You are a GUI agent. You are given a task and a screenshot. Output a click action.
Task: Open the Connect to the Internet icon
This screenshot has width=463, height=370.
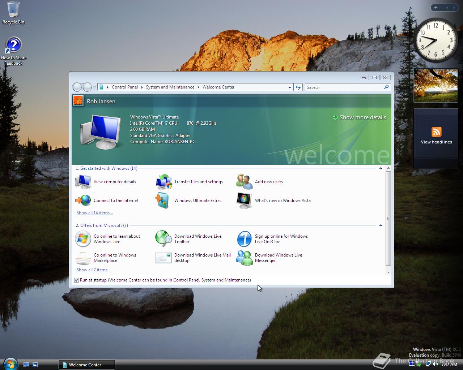pos(83,201)
